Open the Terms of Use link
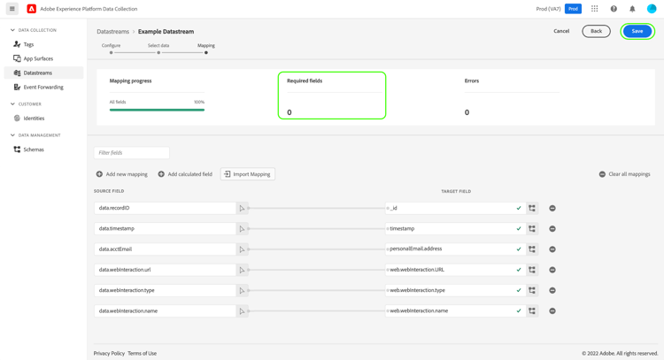The image size is (664, 360). click(142, 353)
